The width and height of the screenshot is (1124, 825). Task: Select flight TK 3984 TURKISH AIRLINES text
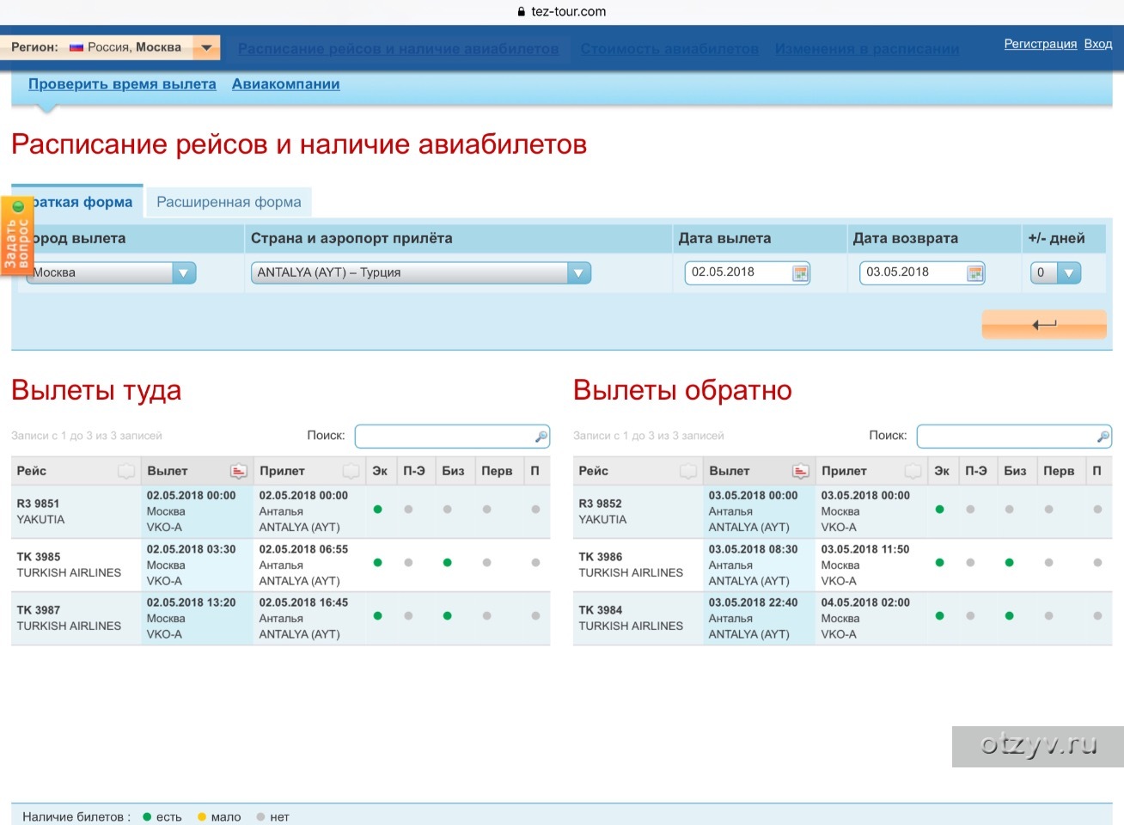(x=631, y=618)
